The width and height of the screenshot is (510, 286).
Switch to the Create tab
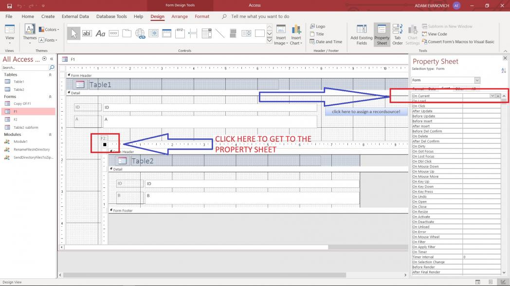coord(48,17)
